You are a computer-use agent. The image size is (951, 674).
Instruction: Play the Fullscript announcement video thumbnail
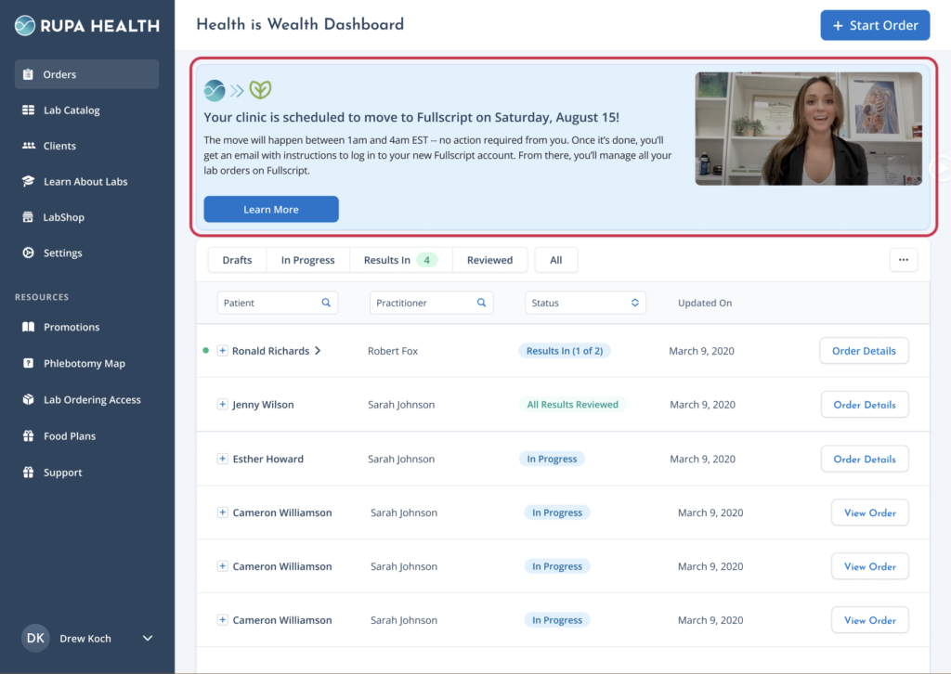coord(808,129)
